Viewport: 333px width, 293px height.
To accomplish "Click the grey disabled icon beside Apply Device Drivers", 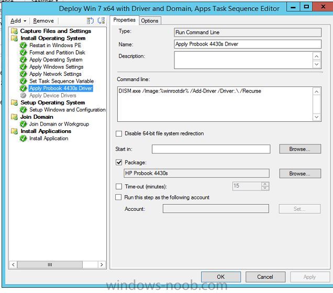I will (x=23, y=96).
